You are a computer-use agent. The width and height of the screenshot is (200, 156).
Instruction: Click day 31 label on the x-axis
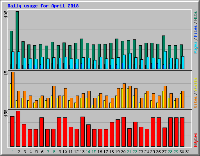187,152
